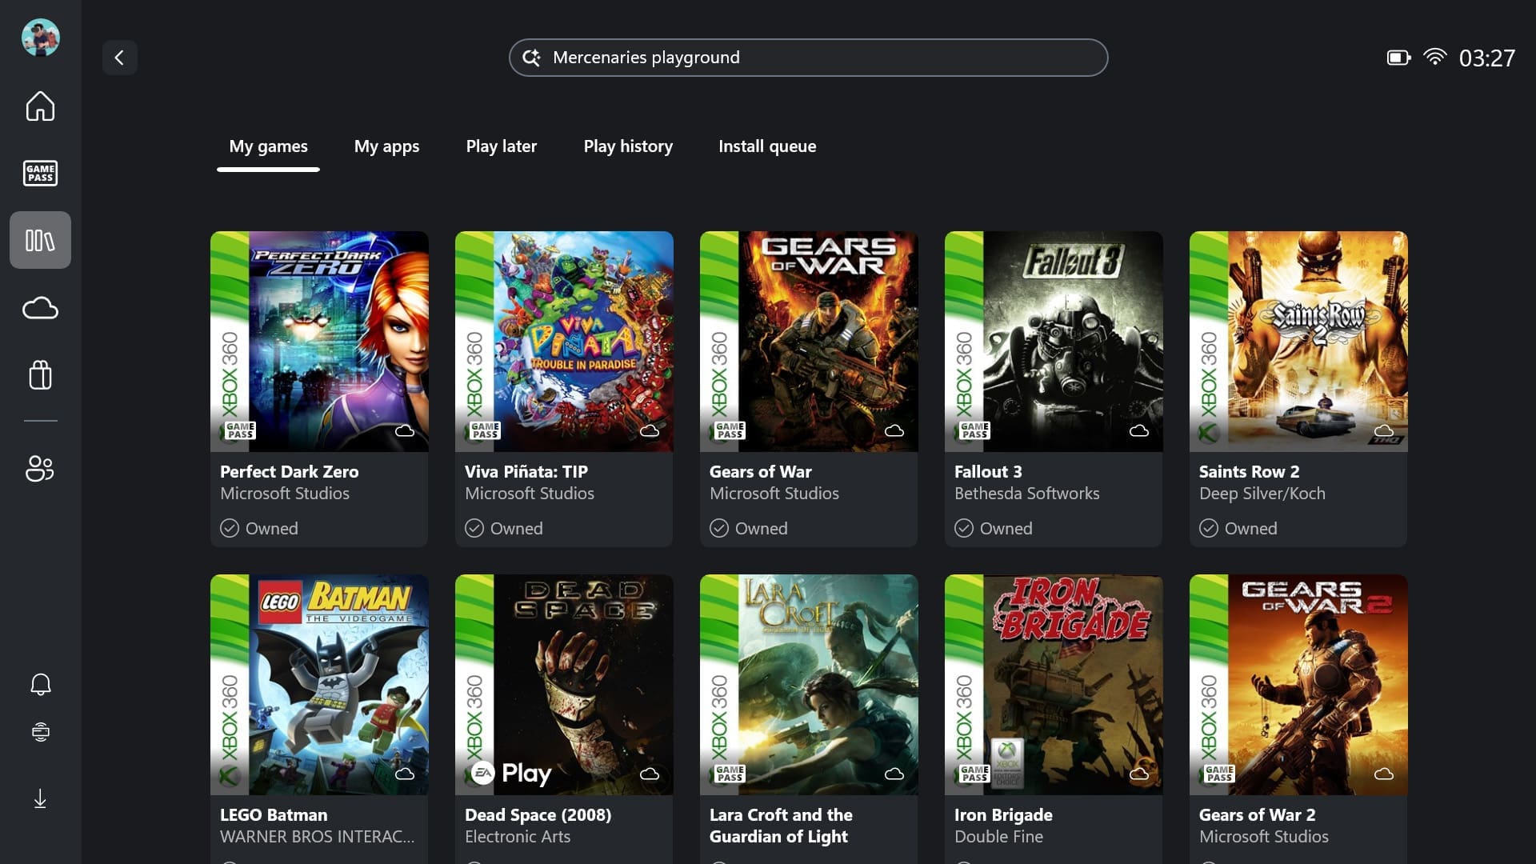1536x864 pixels.
Task: Select the WARNER BROS INTERAC... publisher text
Action: [318, 837]
